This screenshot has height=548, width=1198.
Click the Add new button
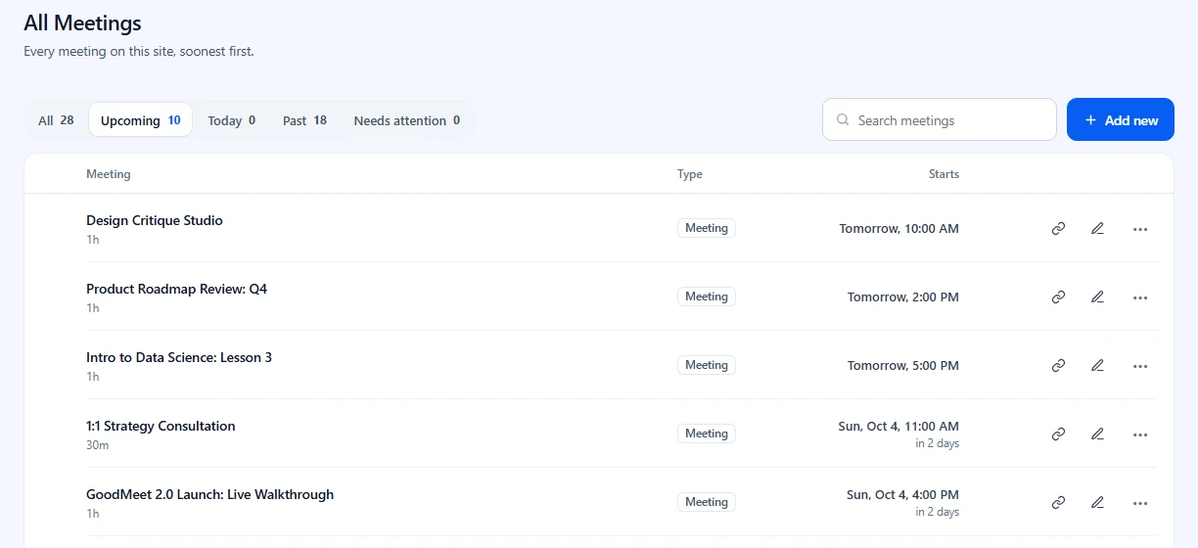[1120, 119]
